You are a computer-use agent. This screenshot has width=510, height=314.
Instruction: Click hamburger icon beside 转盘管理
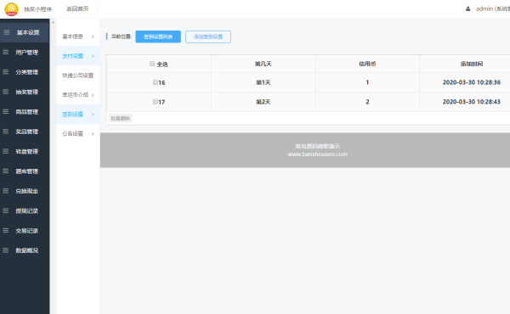pos(6,151)
